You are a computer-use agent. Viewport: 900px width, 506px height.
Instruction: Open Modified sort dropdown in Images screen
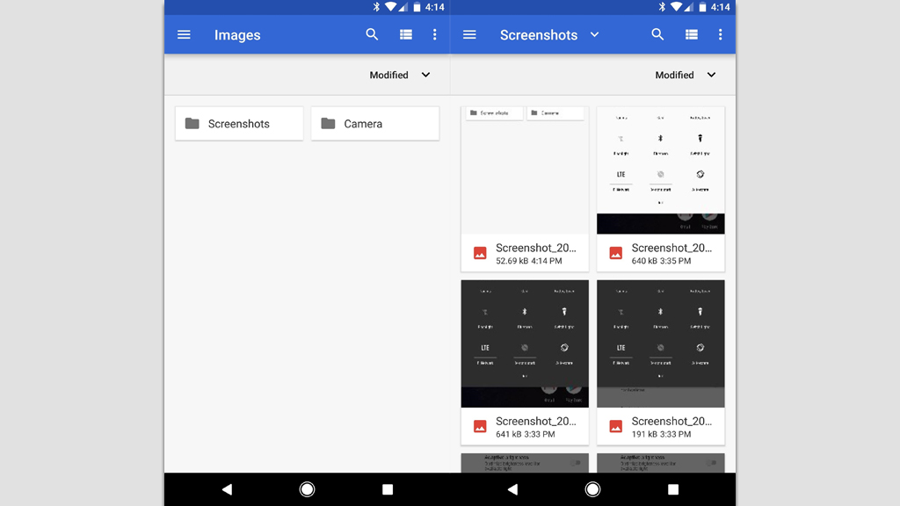point(400,76)
